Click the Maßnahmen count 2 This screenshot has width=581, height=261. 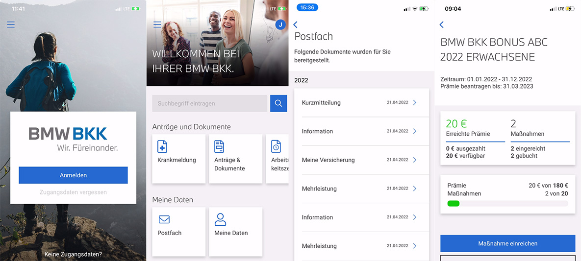point(513,124)
